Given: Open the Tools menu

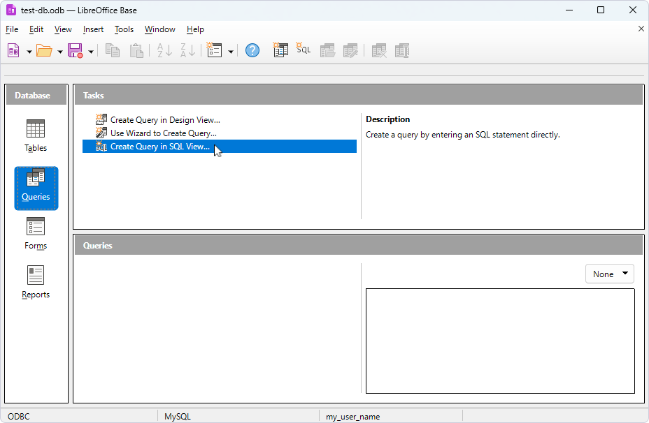Looking at the screenshot, I should pyautogui.click(x=124, y=29).
